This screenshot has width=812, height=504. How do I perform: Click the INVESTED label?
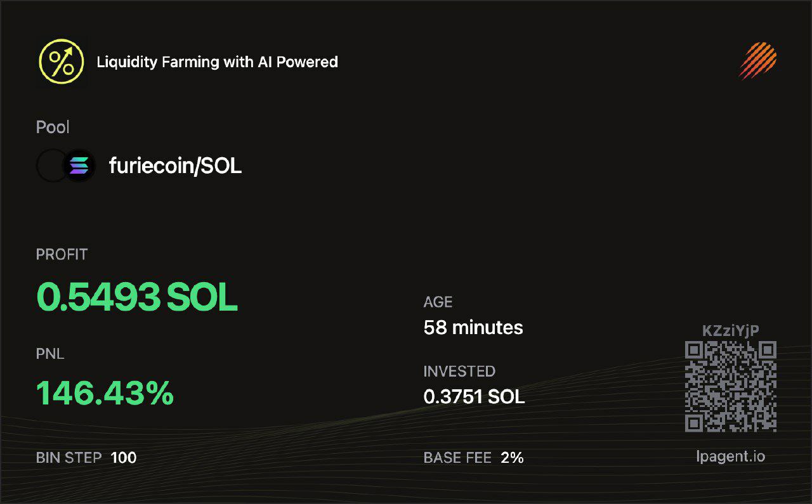click(459, 372)
